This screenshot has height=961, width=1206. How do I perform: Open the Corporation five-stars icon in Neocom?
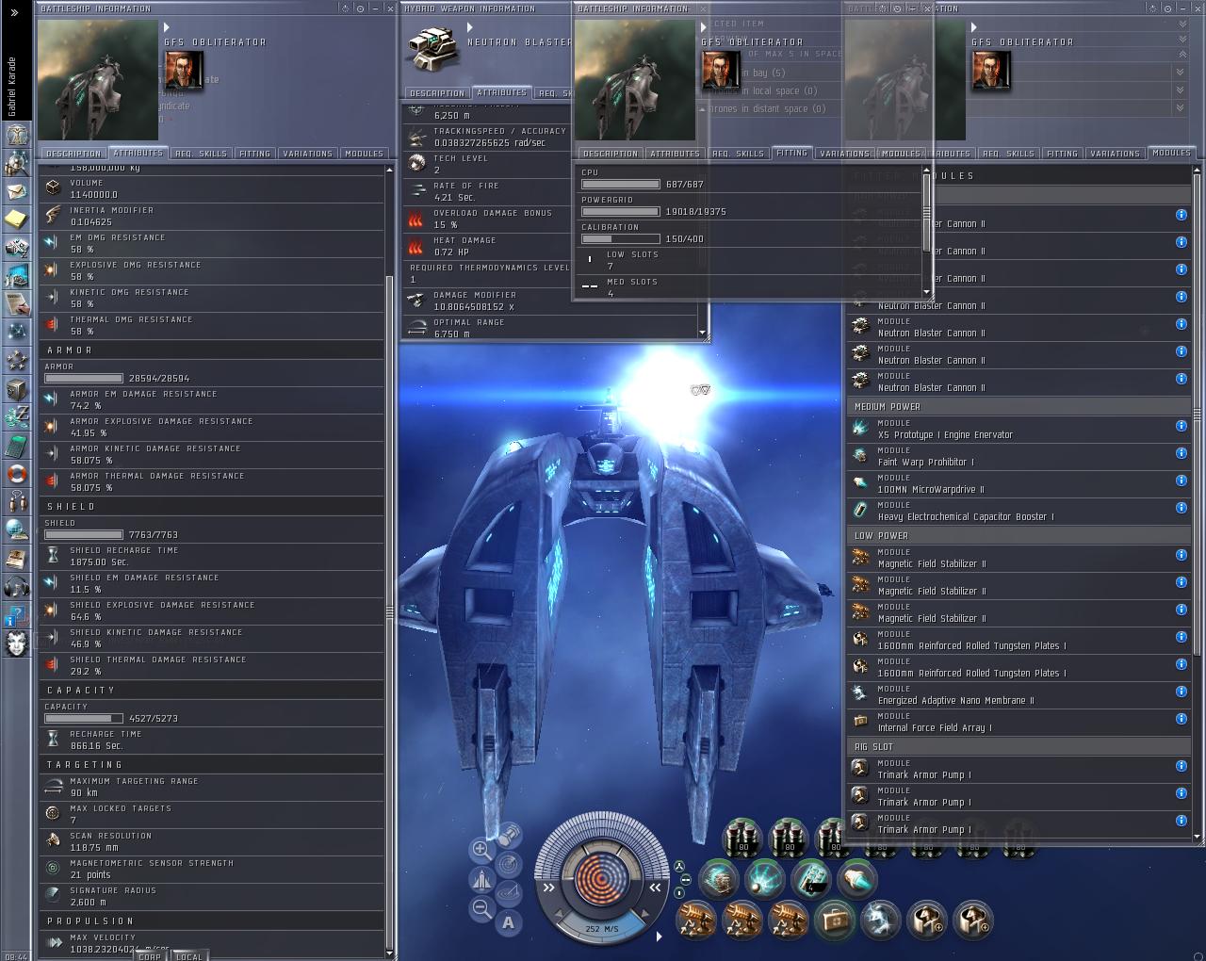[16, 361]
